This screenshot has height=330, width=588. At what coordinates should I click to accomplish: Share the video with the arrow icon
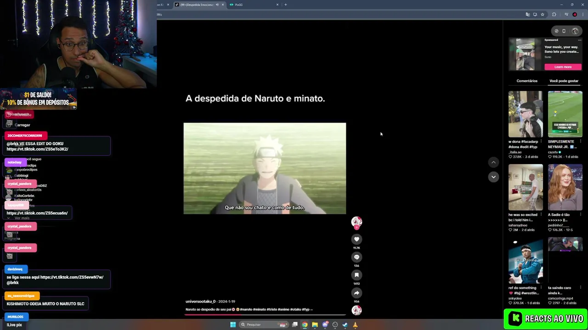356,293
